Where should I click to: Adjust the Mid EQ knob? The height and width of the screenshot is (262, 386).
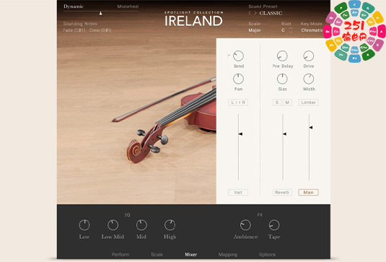click(141, 225)
